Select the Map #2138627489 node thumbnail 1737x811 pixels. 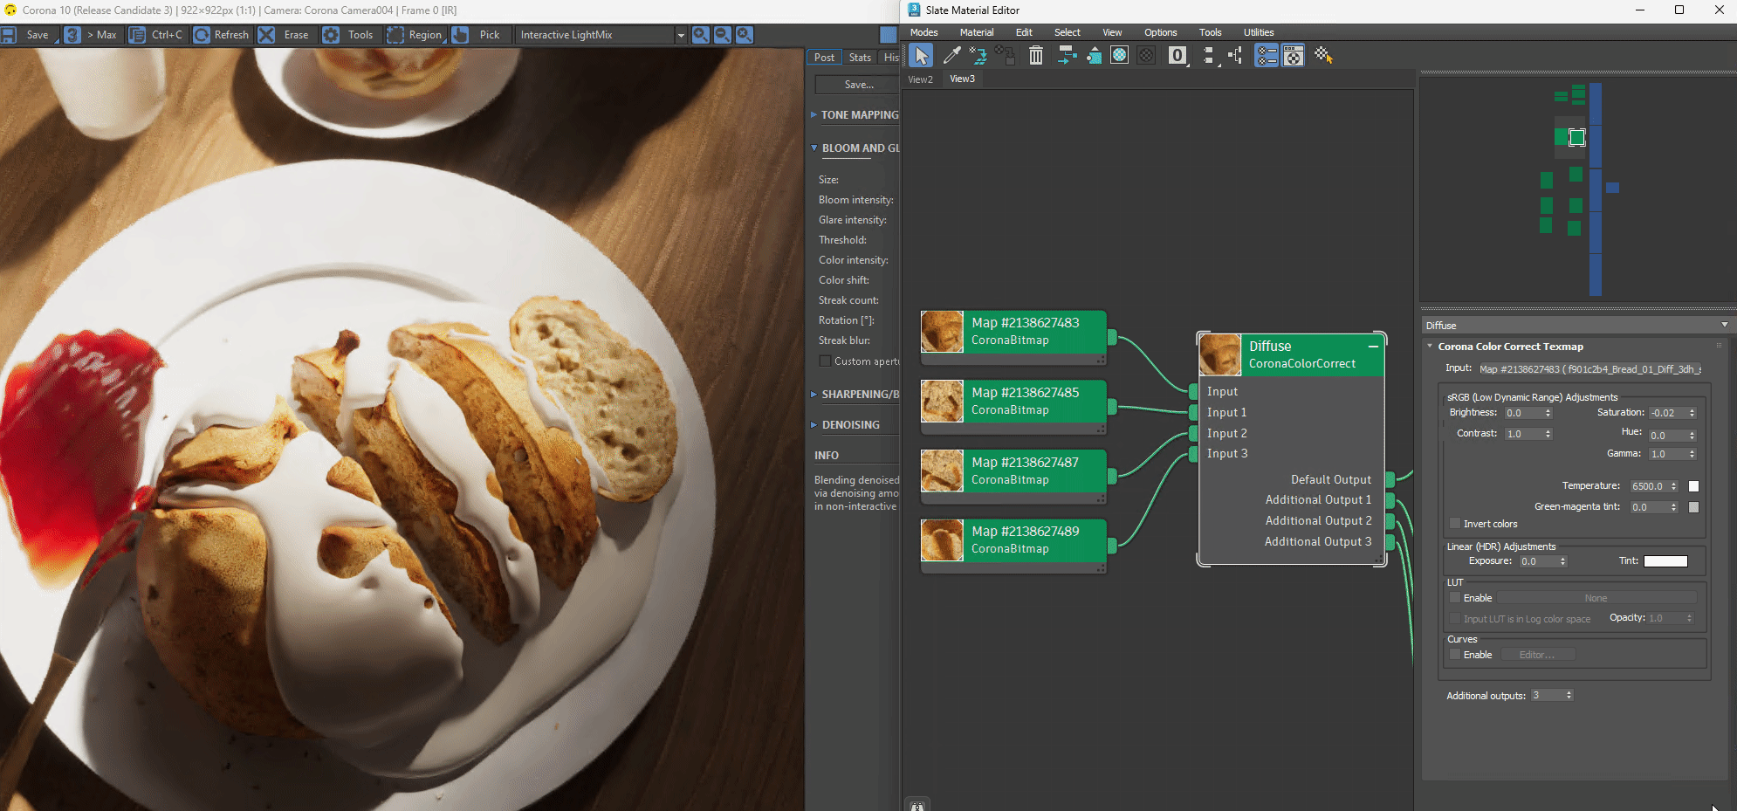tap(942, 540)
